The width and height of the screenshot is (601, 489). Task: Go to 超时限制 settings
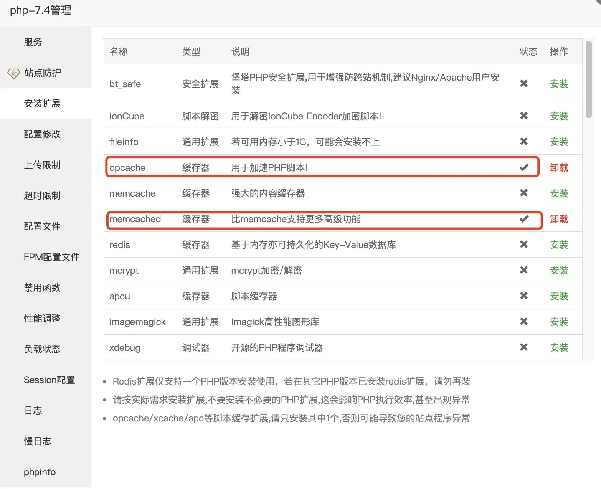tap(46, 196)
